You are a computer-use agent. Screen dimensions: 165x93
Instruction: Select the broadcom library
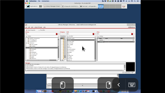coord(34,52)
